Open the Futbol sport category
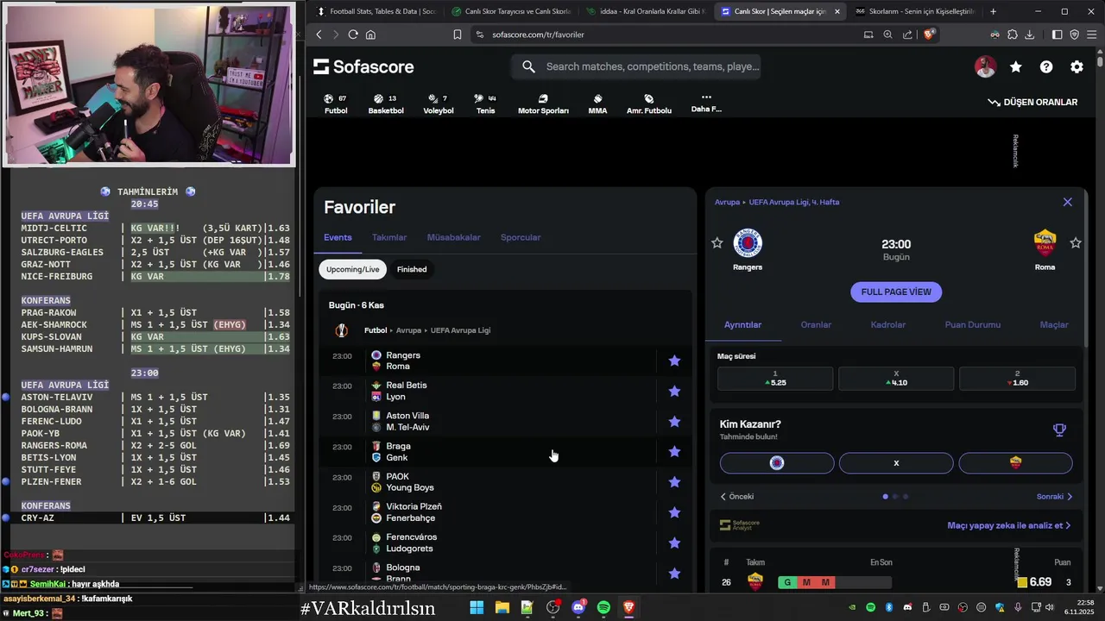 click(x=336, y=104)
